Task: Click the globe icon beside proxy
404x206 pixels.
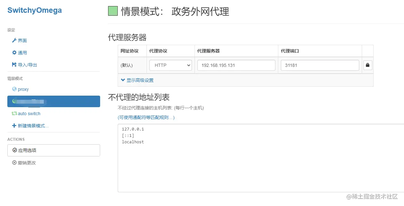Action: pos(14,89)
